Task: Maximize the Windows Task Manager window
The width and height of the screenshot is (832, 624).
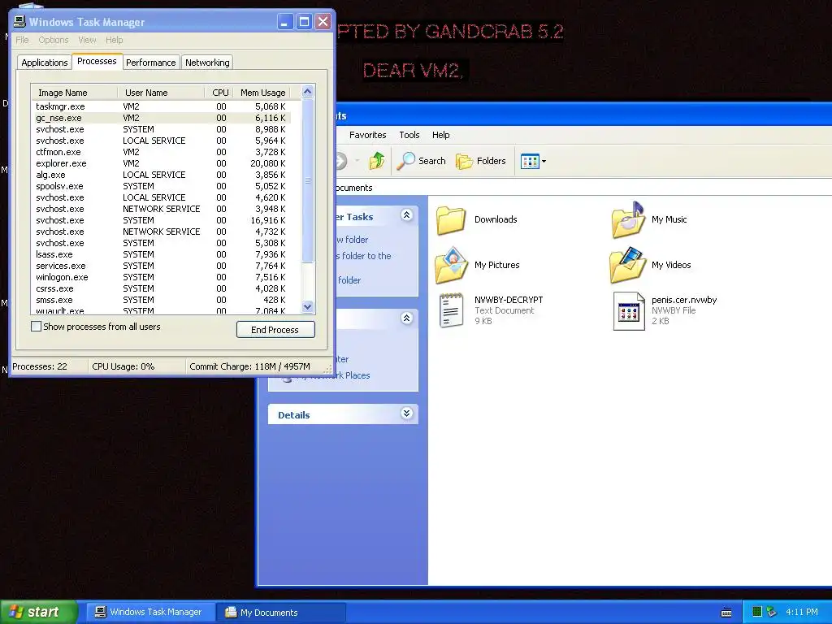Action: tap(304, 22)
